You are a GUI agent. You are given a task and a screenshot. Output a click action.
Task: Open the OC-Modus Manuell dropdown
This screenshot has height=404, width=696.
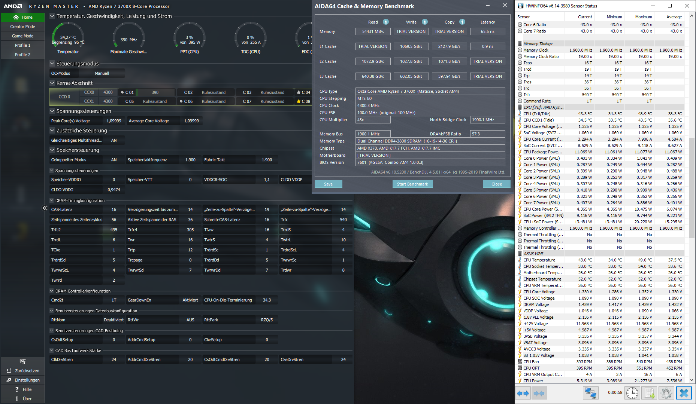pyautogui.click(x=102, y=73)
